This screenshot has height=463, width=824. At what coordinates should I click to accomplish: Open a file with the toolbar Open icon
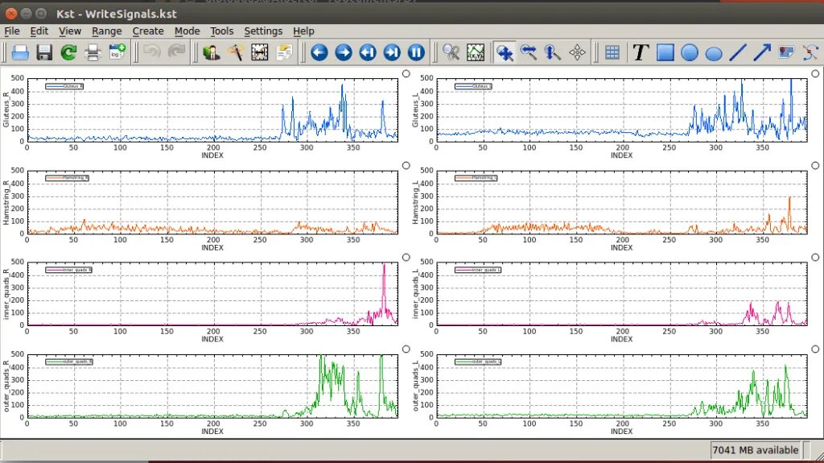tap(20, 52)
